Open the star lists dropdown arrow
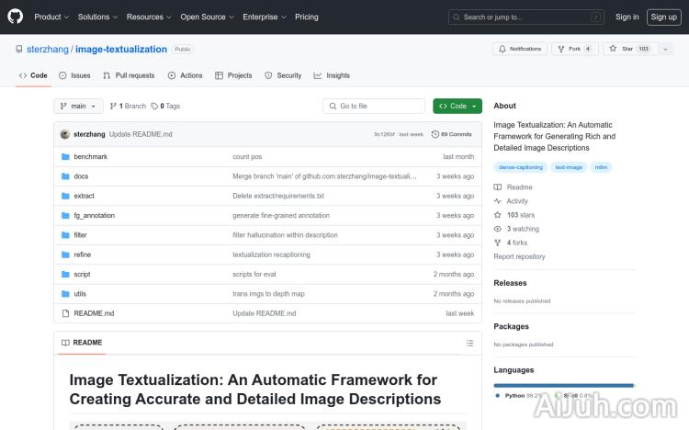This screenshot has width=689, height=430. 666,49
